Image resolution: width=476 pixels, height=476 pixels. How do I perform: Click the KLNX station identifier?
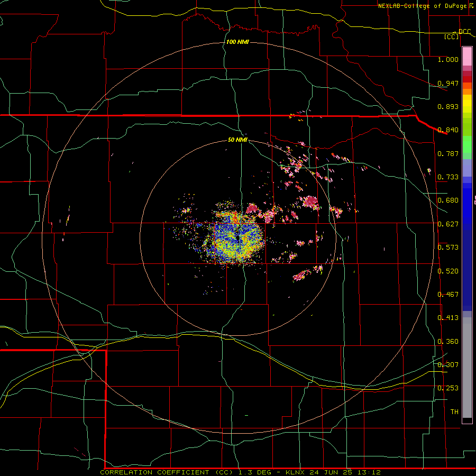(x=295, y=472)
